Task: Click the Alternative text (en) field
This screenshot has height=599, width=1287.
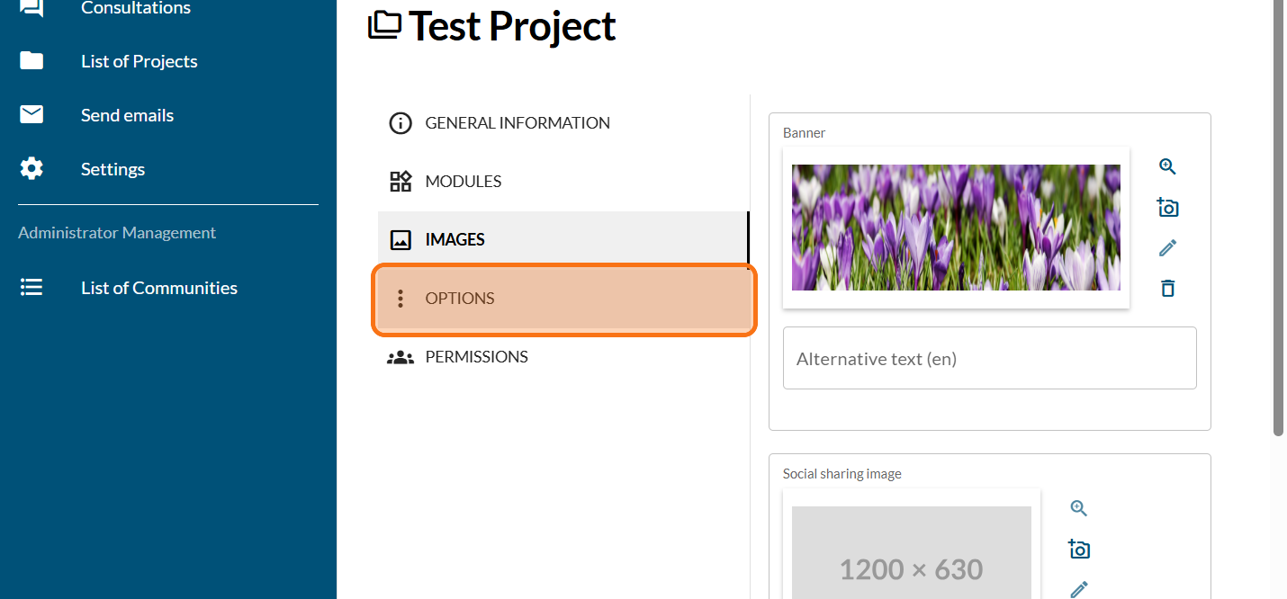Action: 989,359
